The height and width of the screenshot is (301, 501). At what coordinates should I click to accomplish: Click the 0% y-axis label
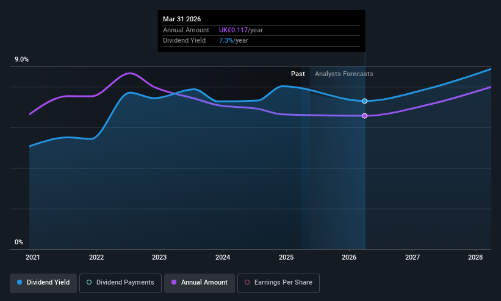[19, 243]
